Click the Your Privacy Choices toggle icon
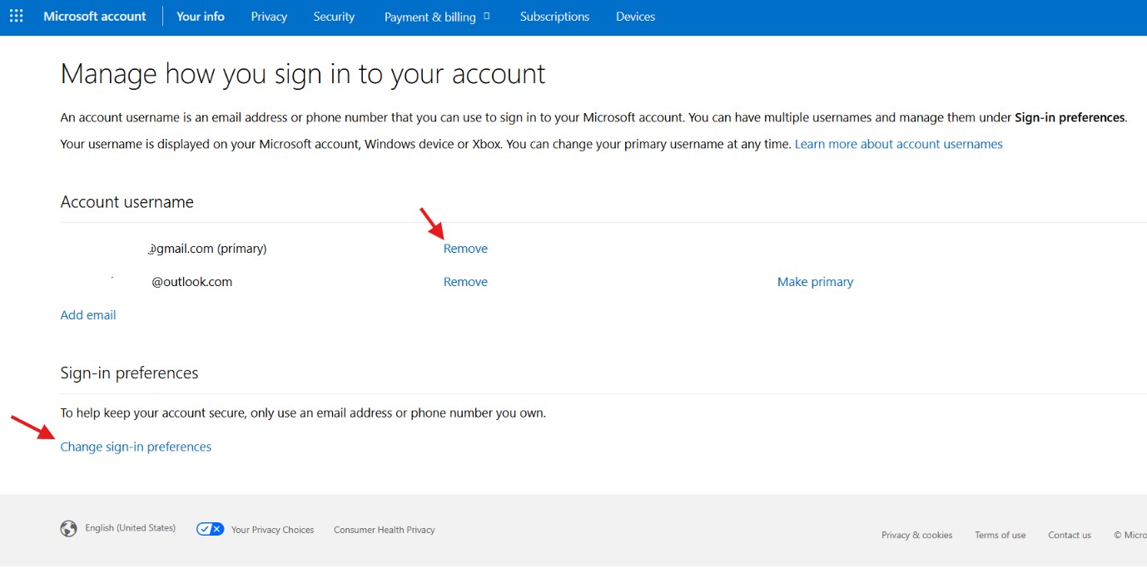The image size is (1147, 588). (x=211, y=529)
